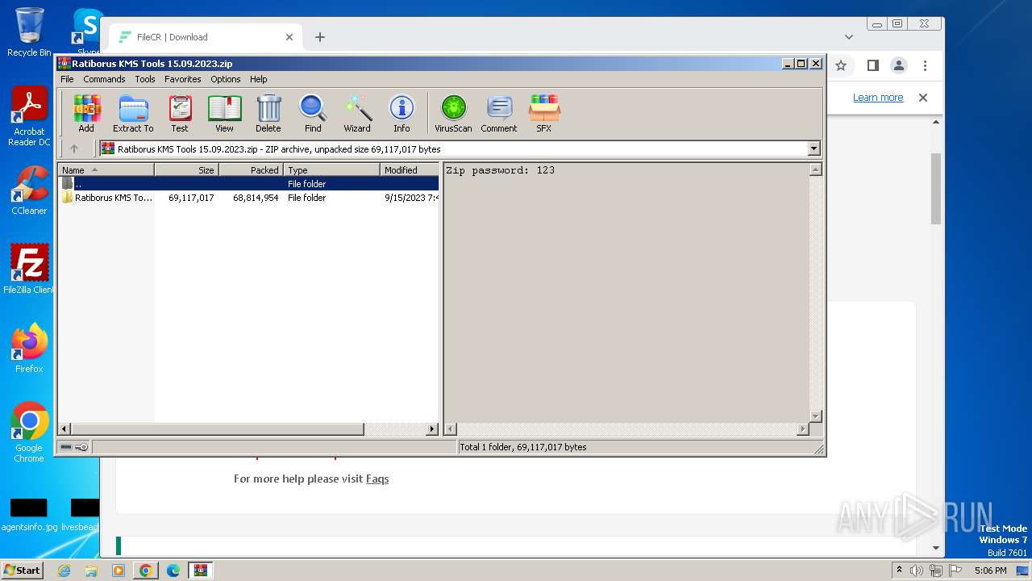The image size is (1032, 581).
Task: Toggle Chrome side panel icon
Action: coord(872,65)
